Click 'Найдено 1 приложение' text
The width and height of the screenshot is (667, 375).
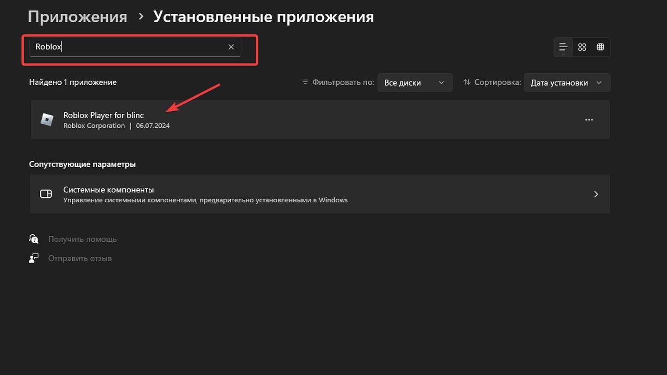tap(73, 82)
